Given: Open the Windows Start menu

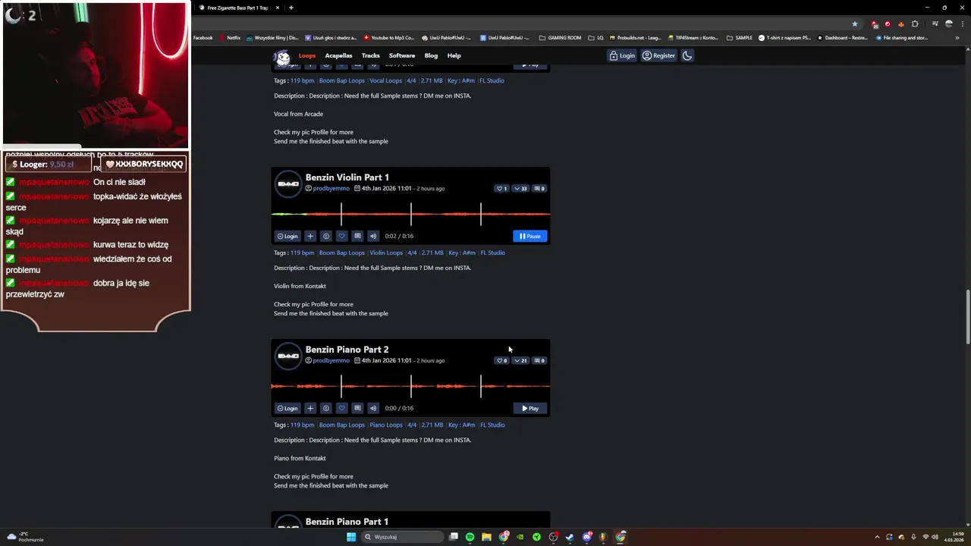Looking at the screenshot, I should (x=351, y=537).
